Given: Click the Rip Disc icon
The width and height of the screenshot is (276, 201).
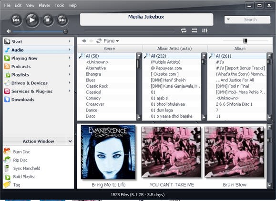Looking at the screenshot, I should (7, 160).
